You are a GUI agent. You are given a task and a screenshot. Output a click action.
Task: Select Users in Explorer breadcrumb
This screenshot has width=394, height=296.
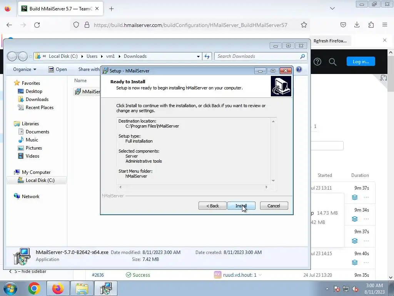coord(92,56)
